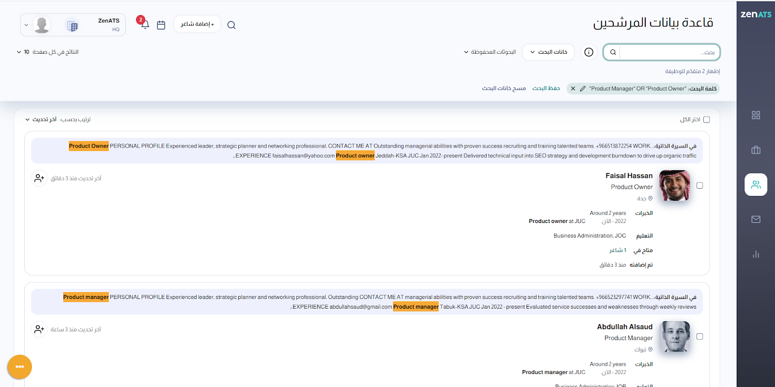Click آخر تحديث منذ 3 دقائق text

(76, 178)
